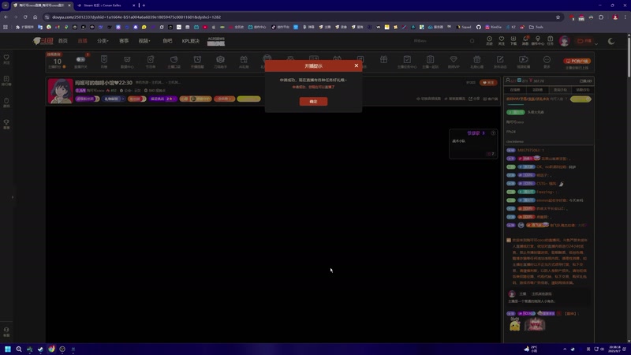Toggle dark mode moon icon

click(x=610, y=41)
